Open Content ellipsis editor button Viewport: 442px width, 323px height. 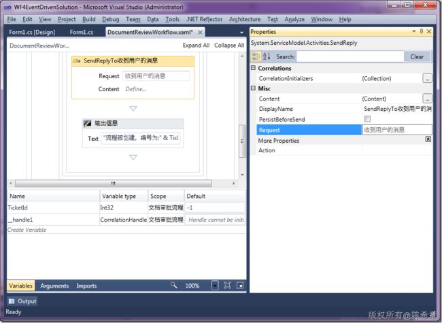click(427, 99)
